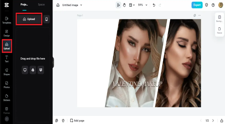Image resolution: width=225 pixels, height=124 pixels.
Task: Select the hand pan tool
Action: point(124,5)
